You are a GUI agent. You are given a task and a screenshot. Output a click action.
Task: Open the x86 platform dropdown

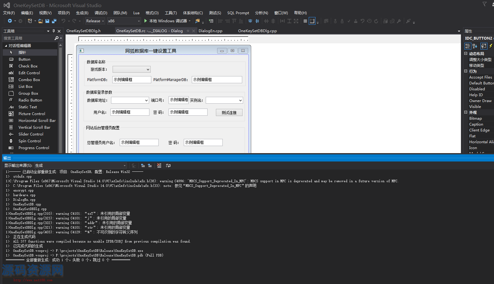coord(124,21)
